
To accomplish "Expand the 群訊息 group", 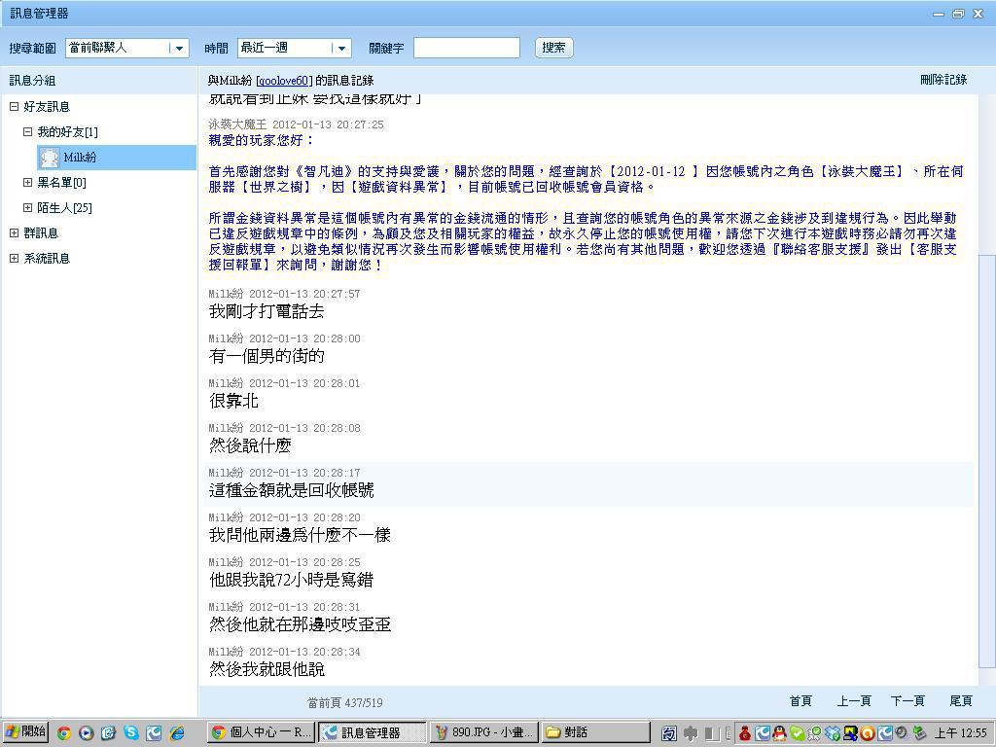I will [x=14, y=233].
